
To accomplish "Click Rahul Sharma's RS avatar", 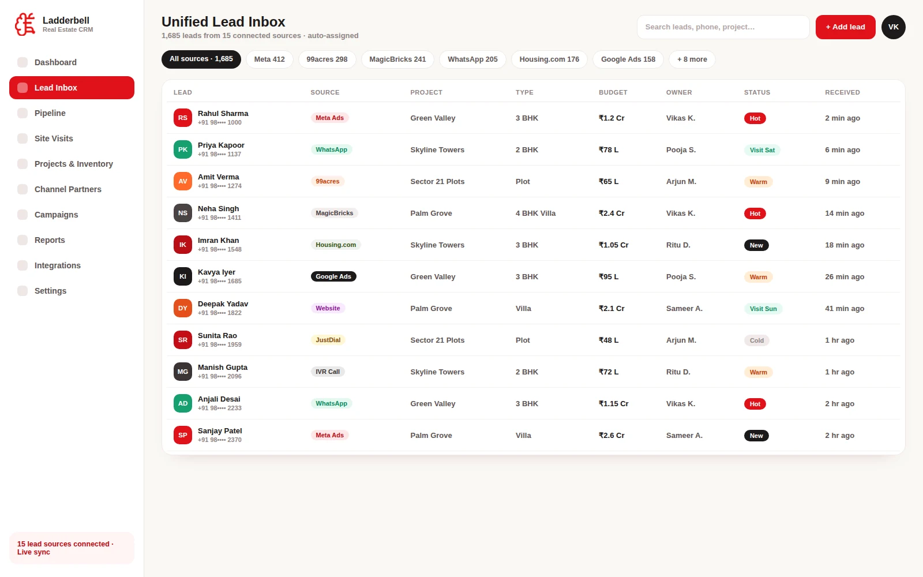I will [x=183, y=118].
